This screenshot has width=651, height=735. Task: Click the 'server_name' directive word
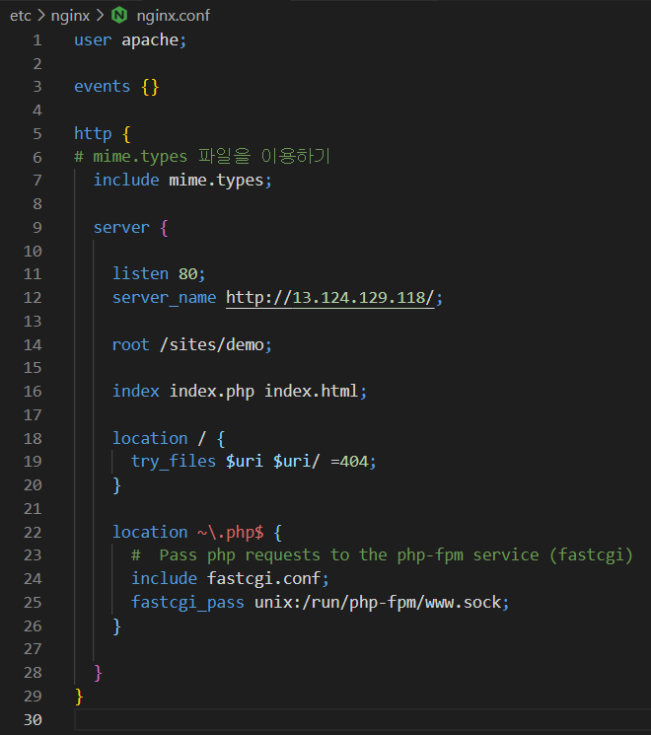coord(164,298)
